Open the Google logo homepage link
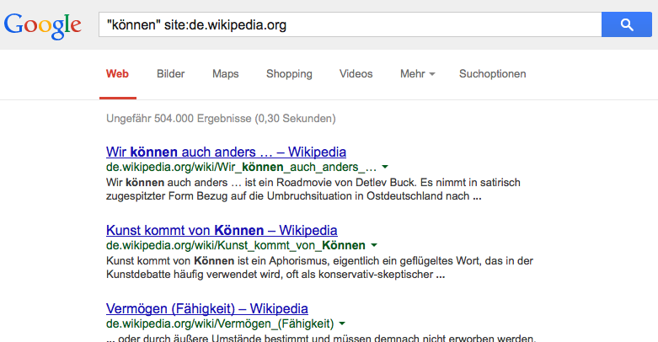Image resolution: width=658 pixels, height=342 pixels. [43, 26]
